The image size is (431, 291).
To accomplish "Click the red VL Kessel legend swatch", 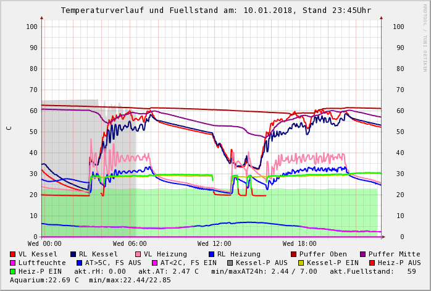I will pyautogui.click(x=13, y=254).
